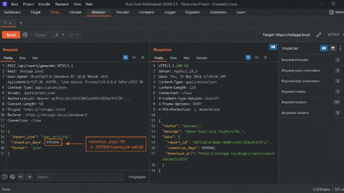Switch Inspector to stacked layout icon
This screenshot has height=193, width=344.
[x=333, y=48]
